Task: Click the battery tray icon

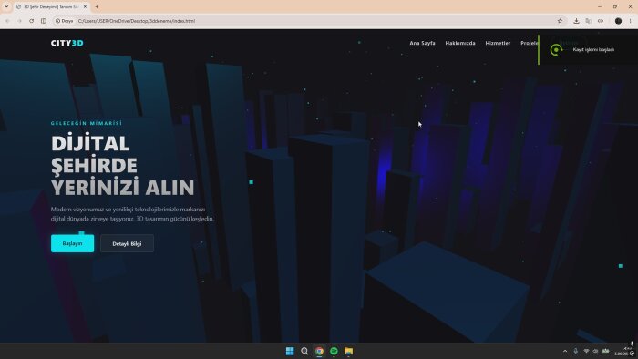Action: pos(606,351)
